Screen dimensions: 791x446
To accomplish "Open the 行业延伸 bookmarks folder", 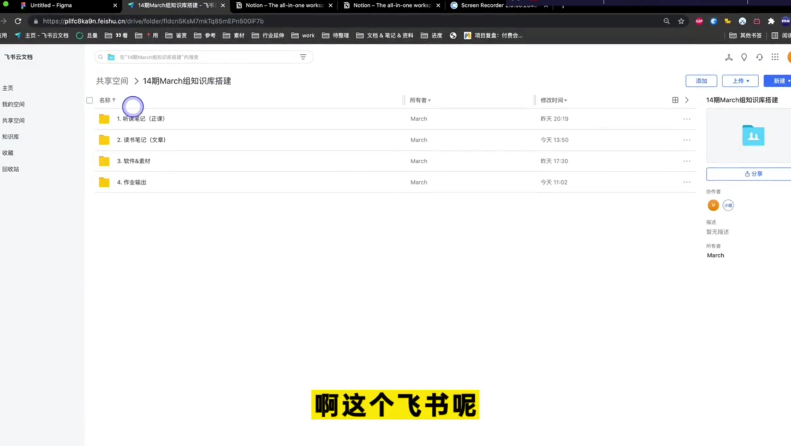I will coord(268,36).
